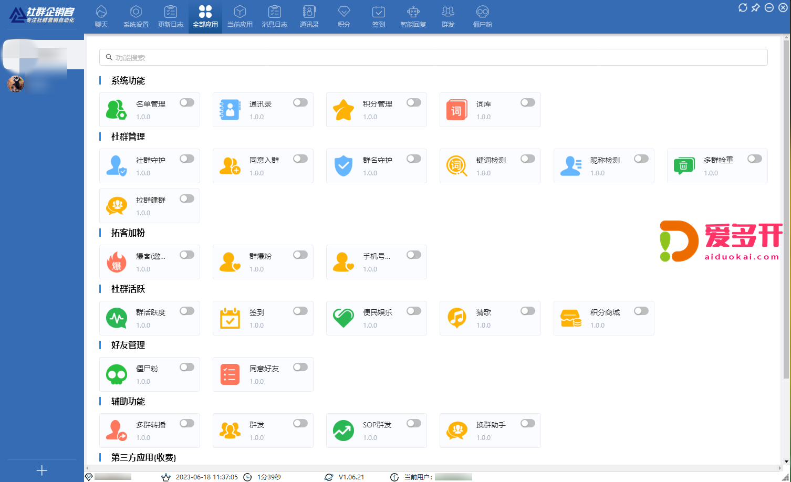Select the 积分 tab
Image resolution: width=791 pixels, height=482 pixels.
coord(344,17)
